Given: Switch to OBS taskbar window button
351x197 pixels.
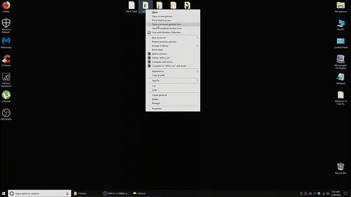Looking at the screenshot, I should pos(116,193).
